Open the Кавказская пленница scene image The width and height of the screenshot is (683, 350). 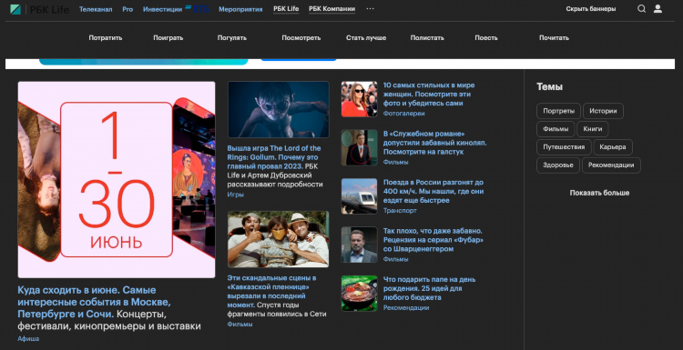279,239
